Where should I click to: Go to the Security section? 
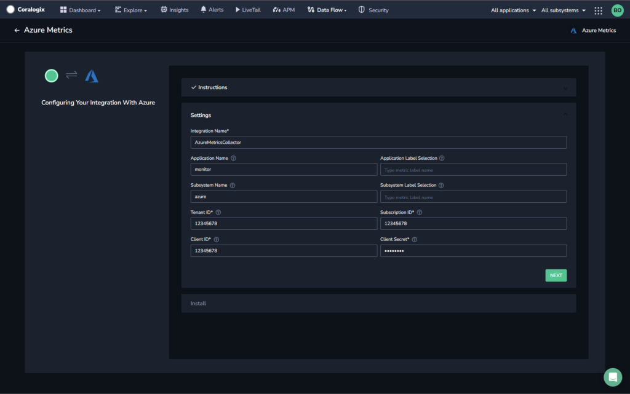[x=373, y=10]
